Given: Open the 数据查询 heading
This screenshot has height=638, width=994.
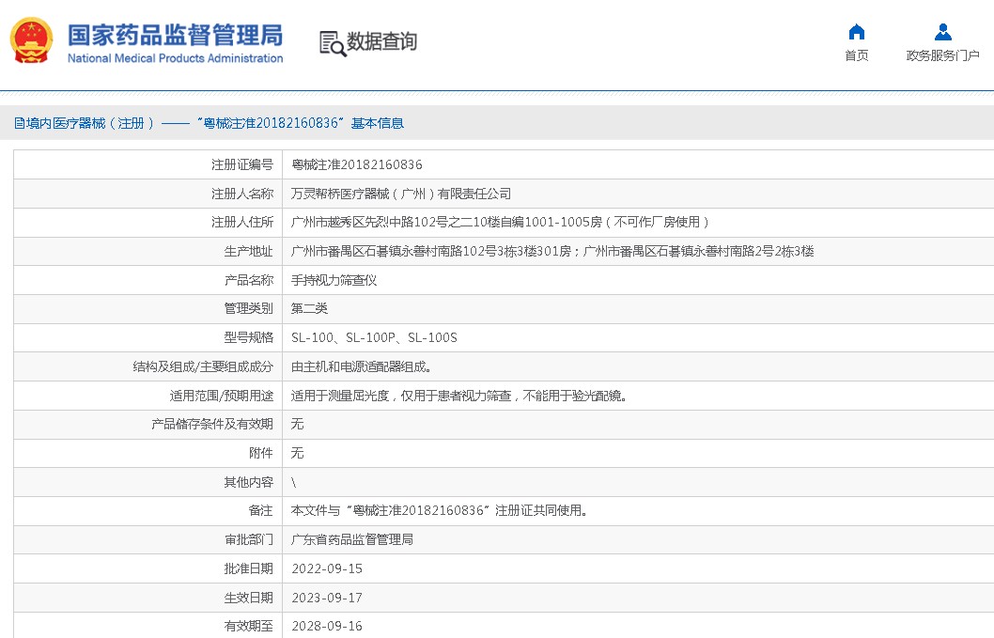Looking at the screenshot, I should click(x=381, y=42).
